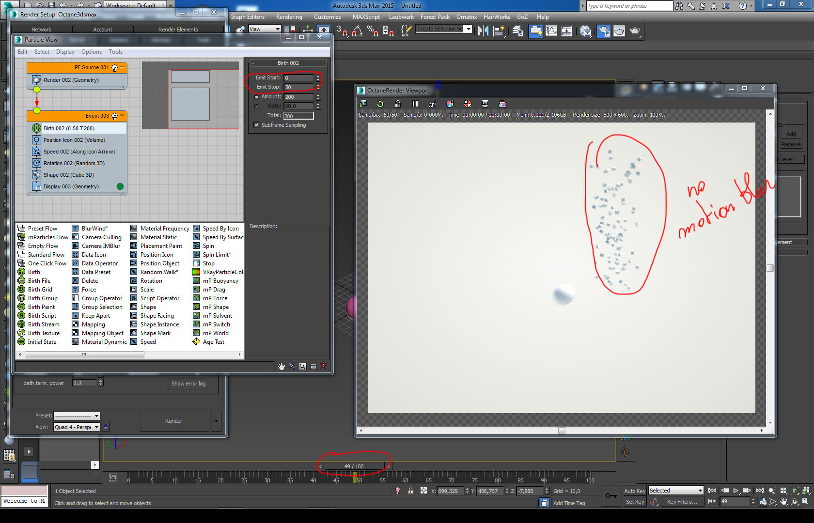
Task: Go to start of animation
Action: (x=712, y=491)
